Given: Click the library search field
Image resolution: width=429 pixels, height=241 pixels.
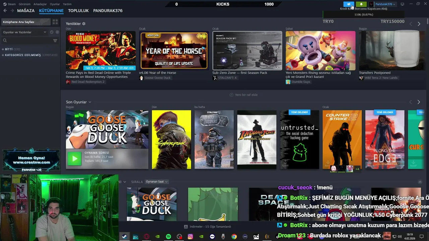Looking at the screenshot, I should coord(27,41).
